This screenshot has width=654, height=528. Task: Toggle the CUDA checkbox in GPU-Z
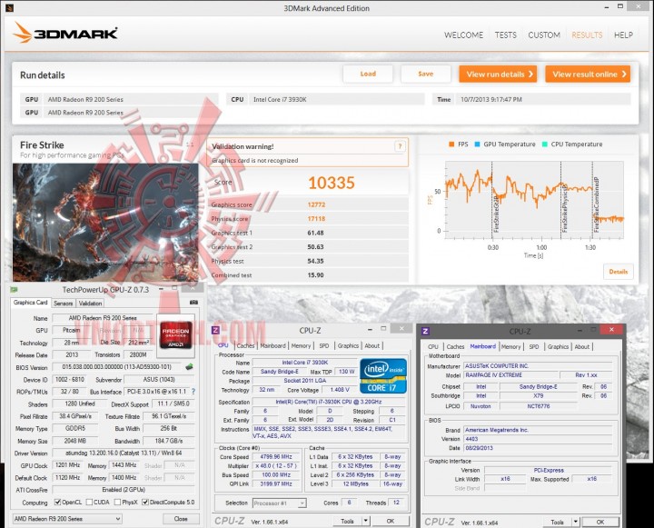89,503
